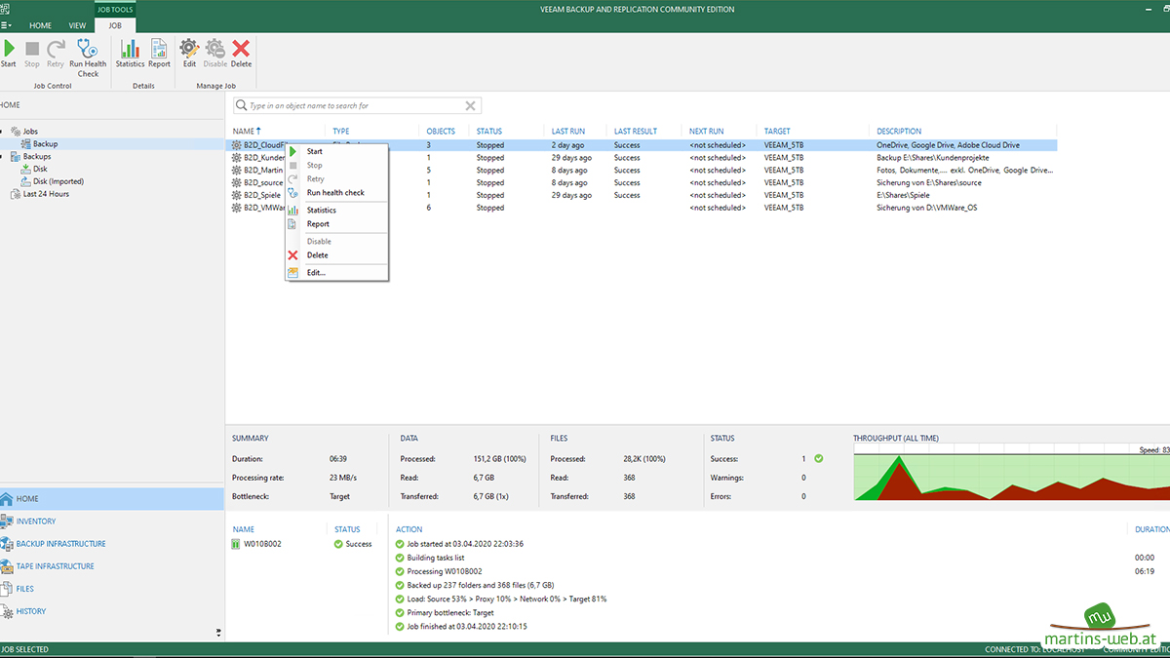Switch to the HOME ribbon tab
Viewport: 1170px width, 658px height.
pyautogui.click(x=41, y=25)
